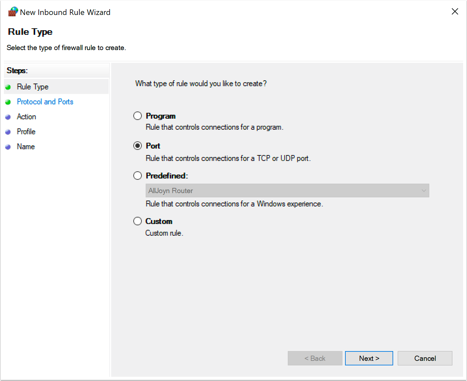
Task: Choose the Predefined rule option
Action: pyautogui.click(x=137, y=175)
